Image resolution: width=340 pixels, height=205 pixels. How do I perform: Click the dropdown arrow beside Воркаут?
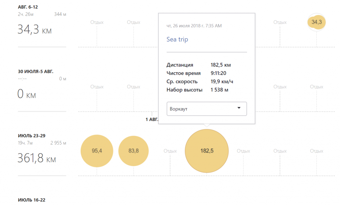[239, 108]
